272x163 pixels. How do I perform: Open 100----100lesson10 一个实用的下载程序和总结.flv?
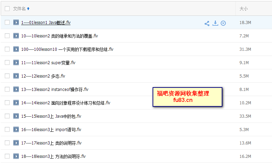[x=67, y=49]
